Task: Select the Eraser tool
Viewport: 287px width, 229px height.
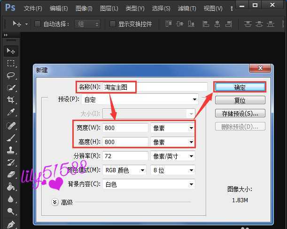Action: point(10,175)
